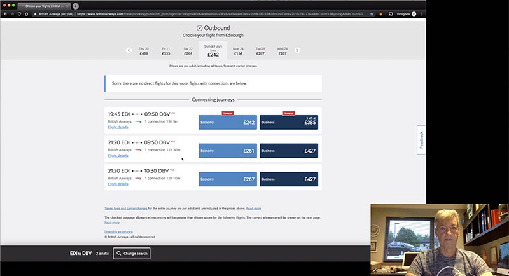Bookmark this page with the star icon
The height and width of the screenshot is (276, 509).
(372, 14)
